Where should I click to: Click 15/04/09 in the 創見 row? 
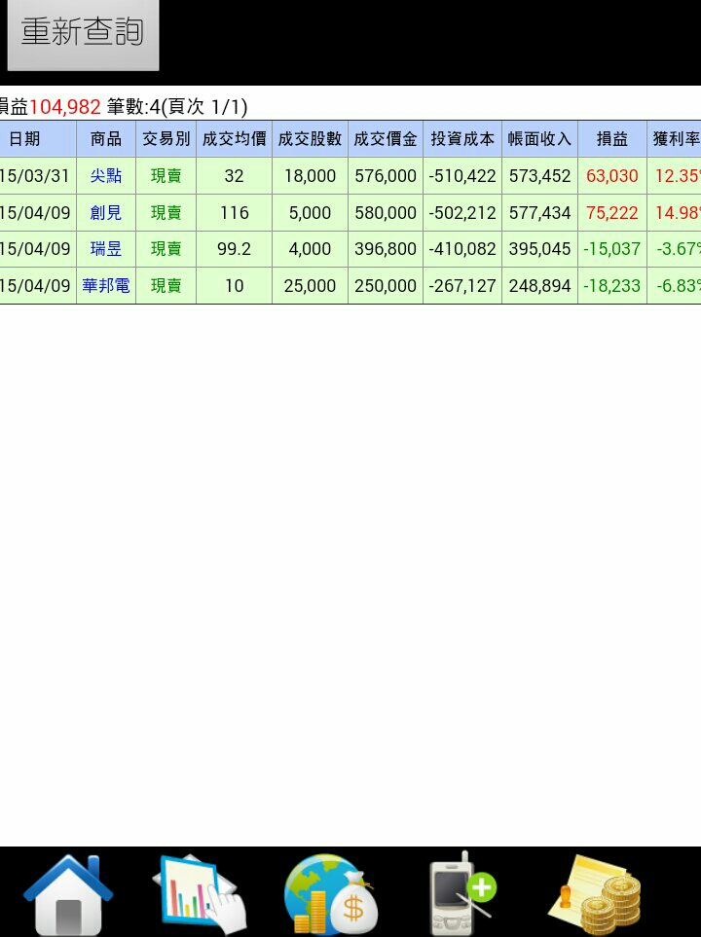(35, 213)
